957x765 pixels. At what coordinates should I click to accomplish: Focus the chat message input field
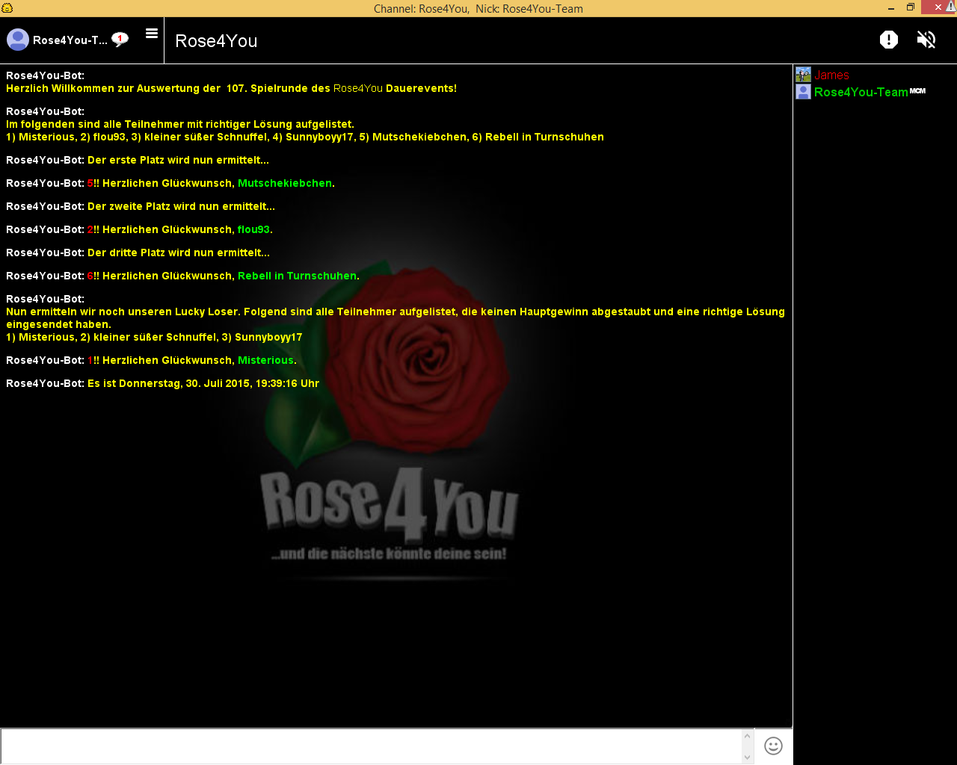point(370,746)
